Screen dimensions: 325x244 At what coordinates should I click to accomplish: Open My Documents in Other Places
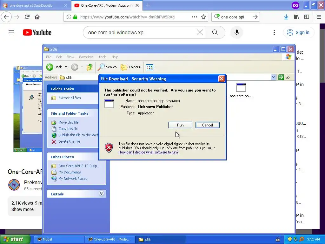point(70,172)
